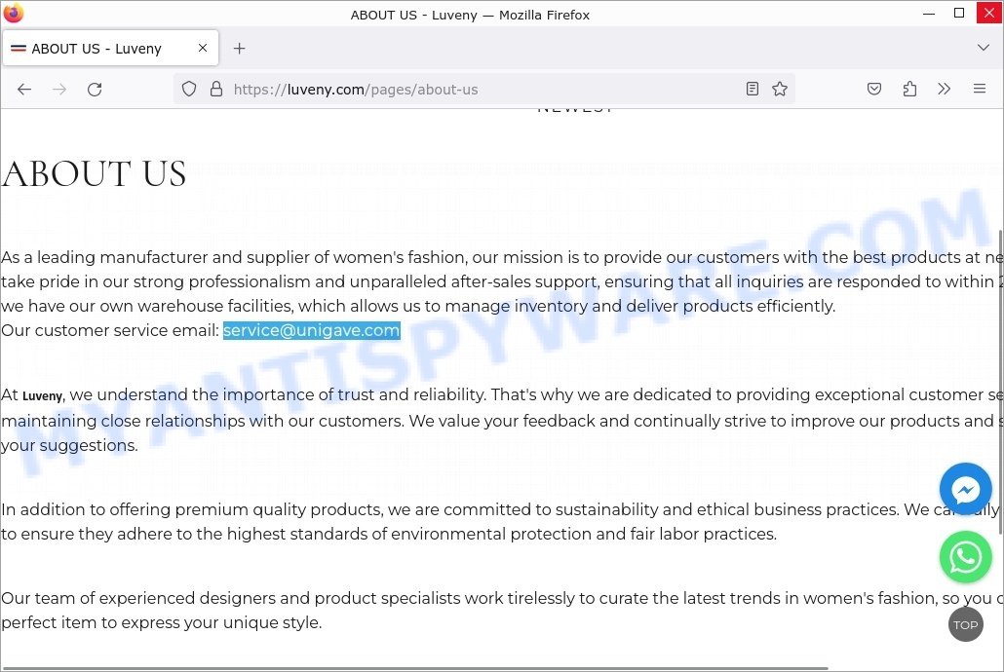Reload the current page
This screenshot has width=1004, height=672.
(x=95, y=89)
